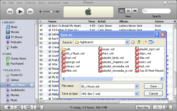Open the Save as type dropdown
The image size is (177, 111).
pos(137,94)
